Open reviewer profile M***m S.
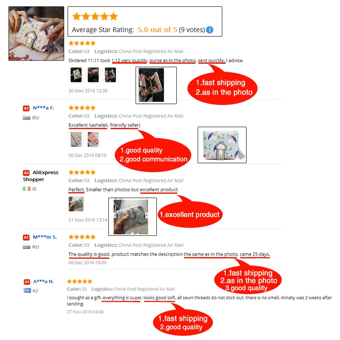 click(x=45, y=237)
